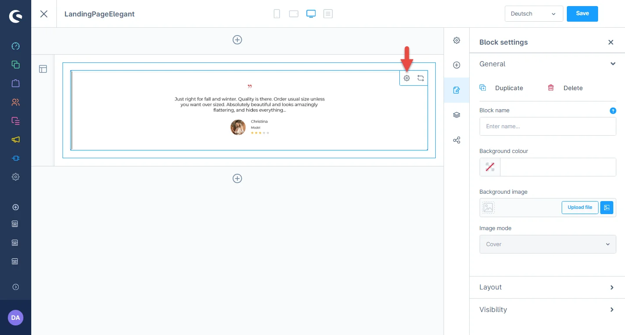Add section using plus above the block

coord(237,40)
